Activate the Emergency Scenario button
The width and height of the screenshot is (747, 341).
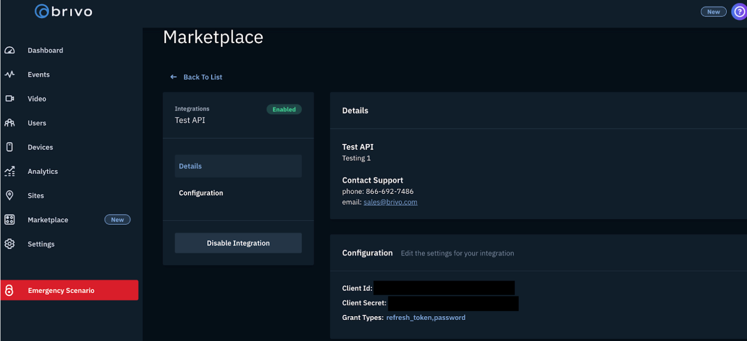pyautogui.click(x=70, y=290)
